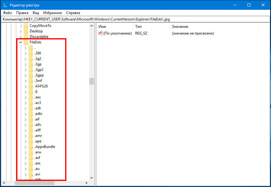Select the .386 key label
The height and width of the screenshot is (187, 271).
click(38, 53)
